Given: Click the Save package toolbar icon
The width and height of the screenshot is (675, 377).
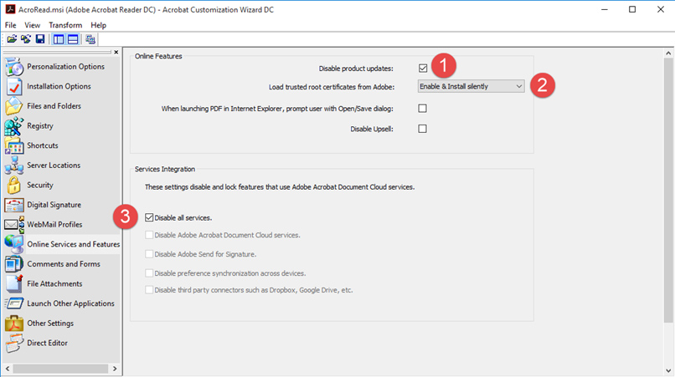Looking at the screenshot, I should pos(39,39).
